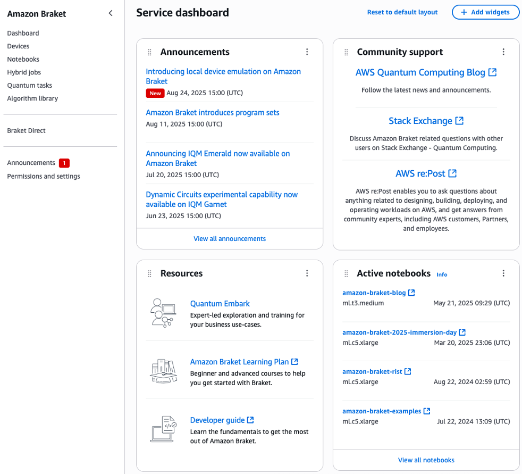Open amazon-braket-rist notebook

(x=372, y=372)
